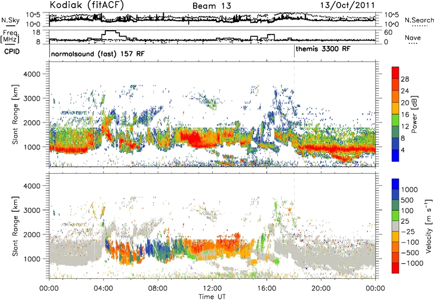Click the '12:00' time axis tick label
Screen dimensions: 434x300
(x=212, y=289)
